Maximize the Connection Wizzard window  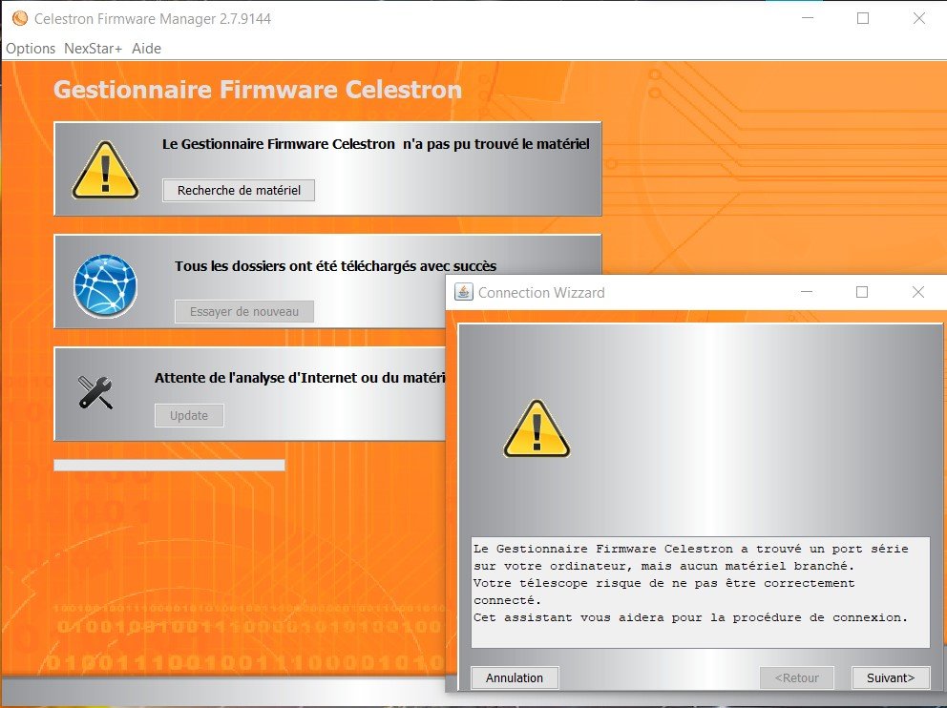[862, 292]
